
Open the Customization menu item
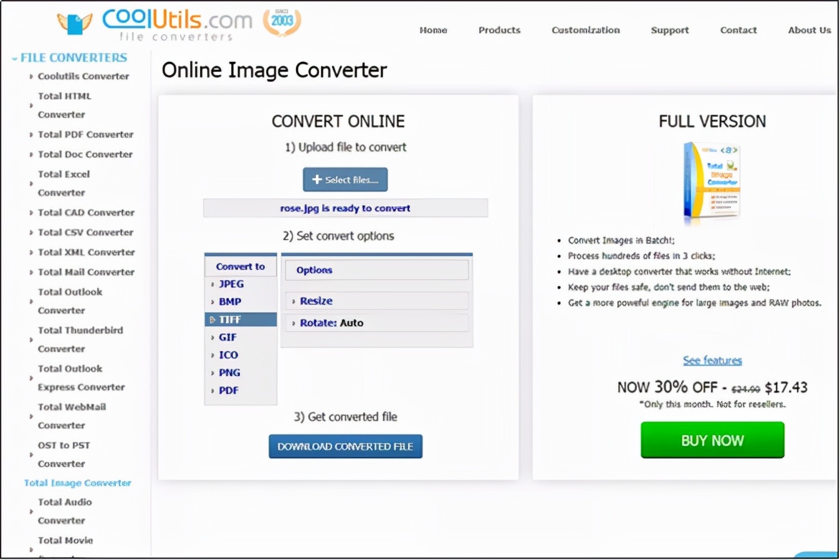(586, 30)
